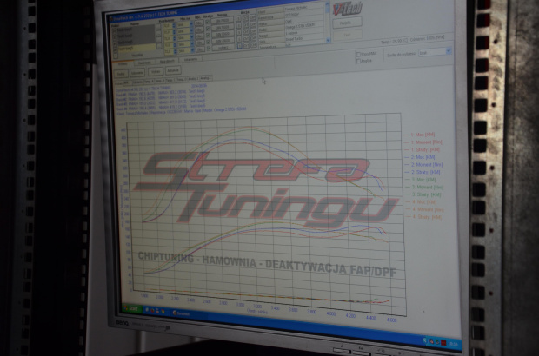Click the Test button below Projekt
Screen dimensions: 539x356
[x=347, y=35]
